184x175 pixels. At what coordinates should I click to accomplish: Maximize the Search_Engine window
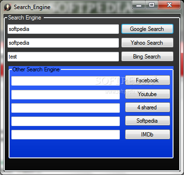(x=152, y=5)
